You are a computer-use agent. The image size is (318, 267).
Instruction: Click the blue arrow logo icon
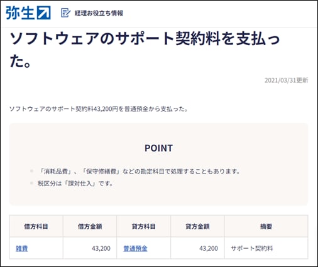44,13
